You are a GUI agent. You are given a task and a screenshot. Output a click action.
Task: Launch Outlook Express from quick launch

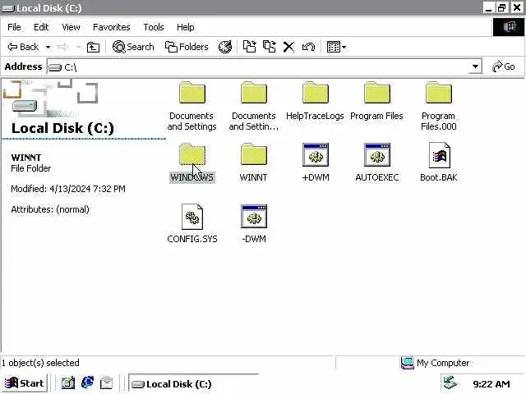(x=106, y=383)
